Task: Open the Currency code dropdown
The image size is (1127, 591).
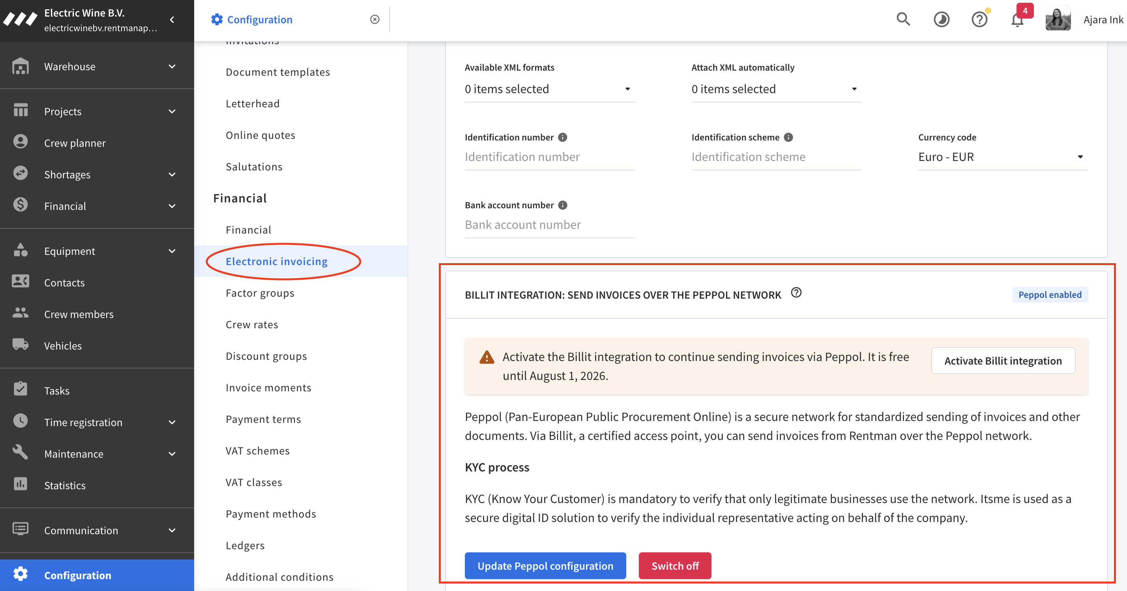Action: click(1003, 157)
